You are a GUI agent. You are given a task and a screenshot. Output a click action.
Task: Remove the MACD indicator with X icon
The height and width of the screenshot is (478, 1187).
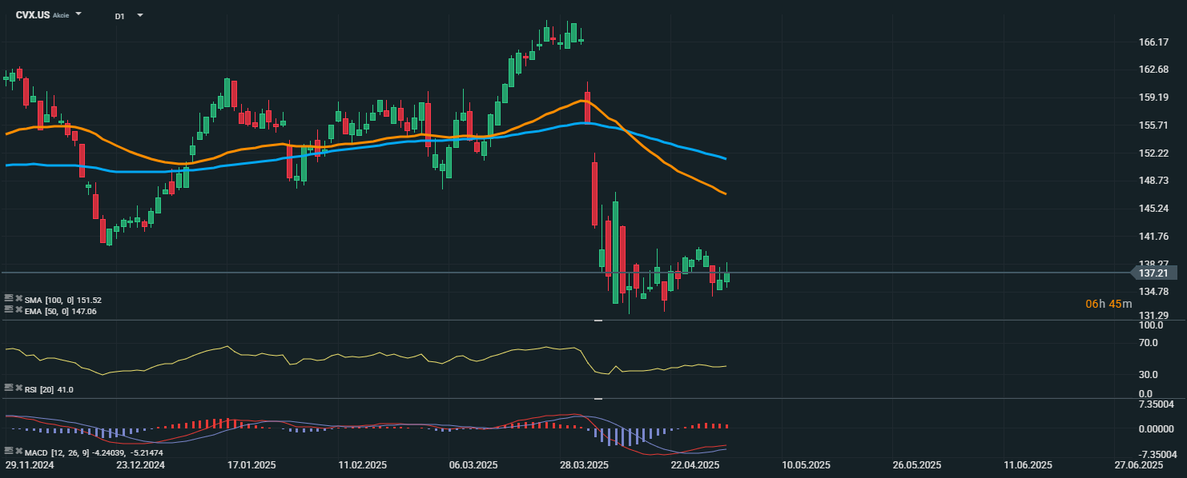(19, 451)
